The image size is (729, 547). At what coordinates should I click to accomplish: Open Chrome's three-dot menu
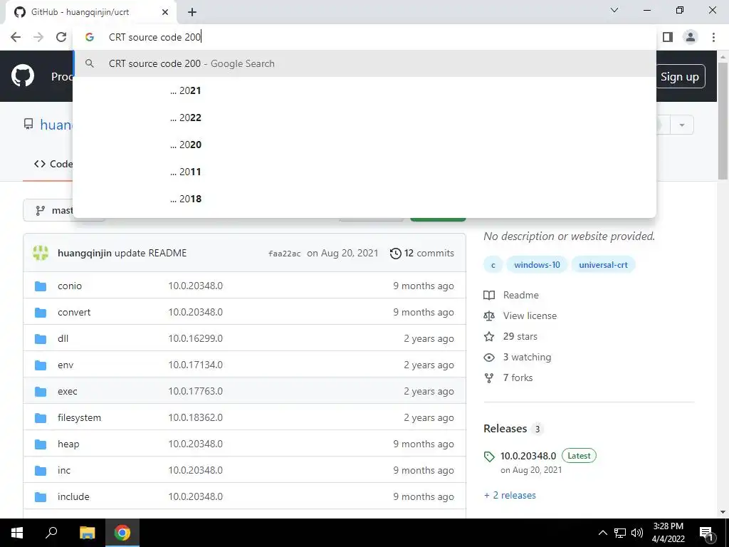(713, 37)
